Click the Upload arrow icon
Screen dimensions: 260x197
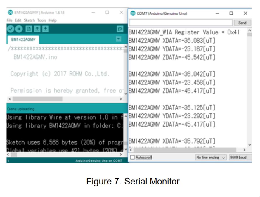[19, 29]
